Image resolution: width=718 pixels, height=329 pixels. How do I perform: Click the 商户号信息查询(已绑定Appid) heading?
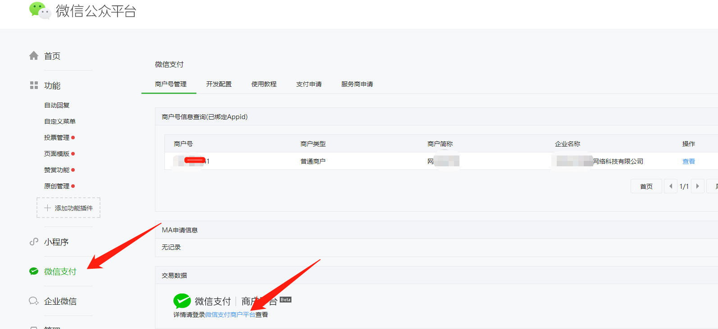(x=204, y=117)
